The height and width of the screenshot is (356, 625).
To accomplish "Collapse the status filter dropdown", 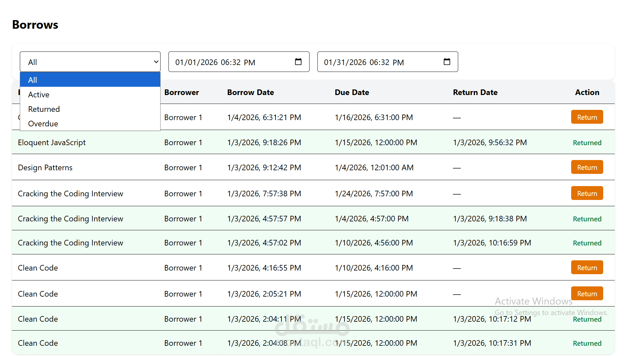I will [x=90, y=62].
